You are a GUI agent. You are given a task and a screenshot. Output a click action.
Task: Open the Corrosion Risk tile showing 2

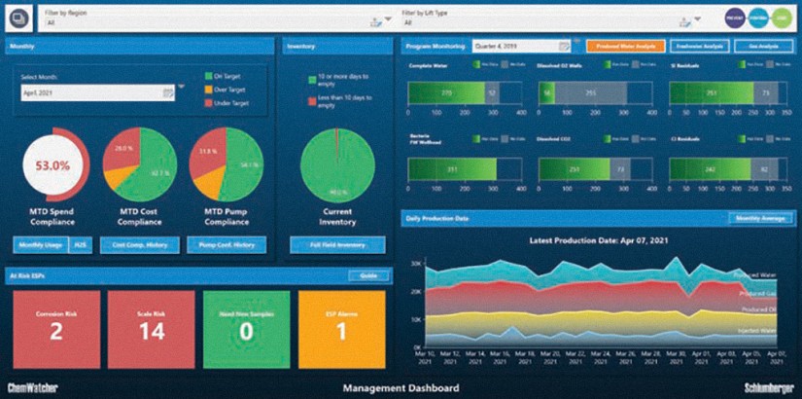[56, 329]
